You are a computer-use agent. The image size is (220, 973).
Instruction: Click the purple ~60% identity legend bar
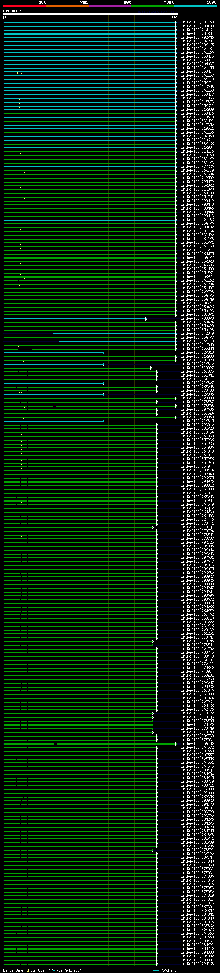coord(110,6)
